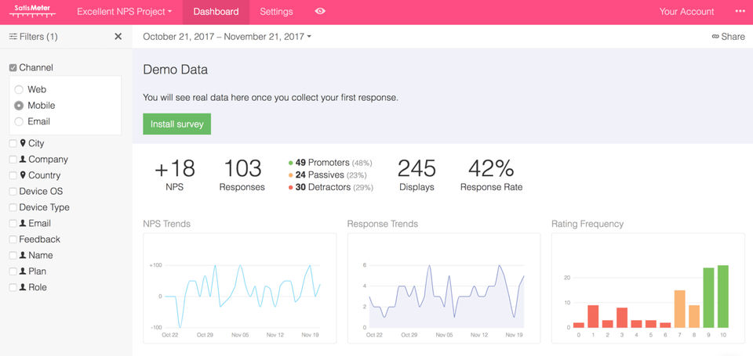Enable the Device OS filter checkbox
Image resolution: width=753 pixels, height=356 pixels.
(x=13, y=192)
